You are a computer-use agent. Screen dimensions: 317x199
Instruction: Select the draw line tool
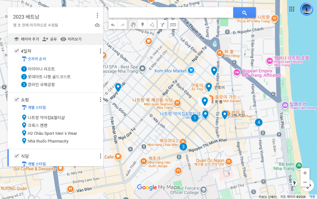pyautogui.click(x=152, y=25)
